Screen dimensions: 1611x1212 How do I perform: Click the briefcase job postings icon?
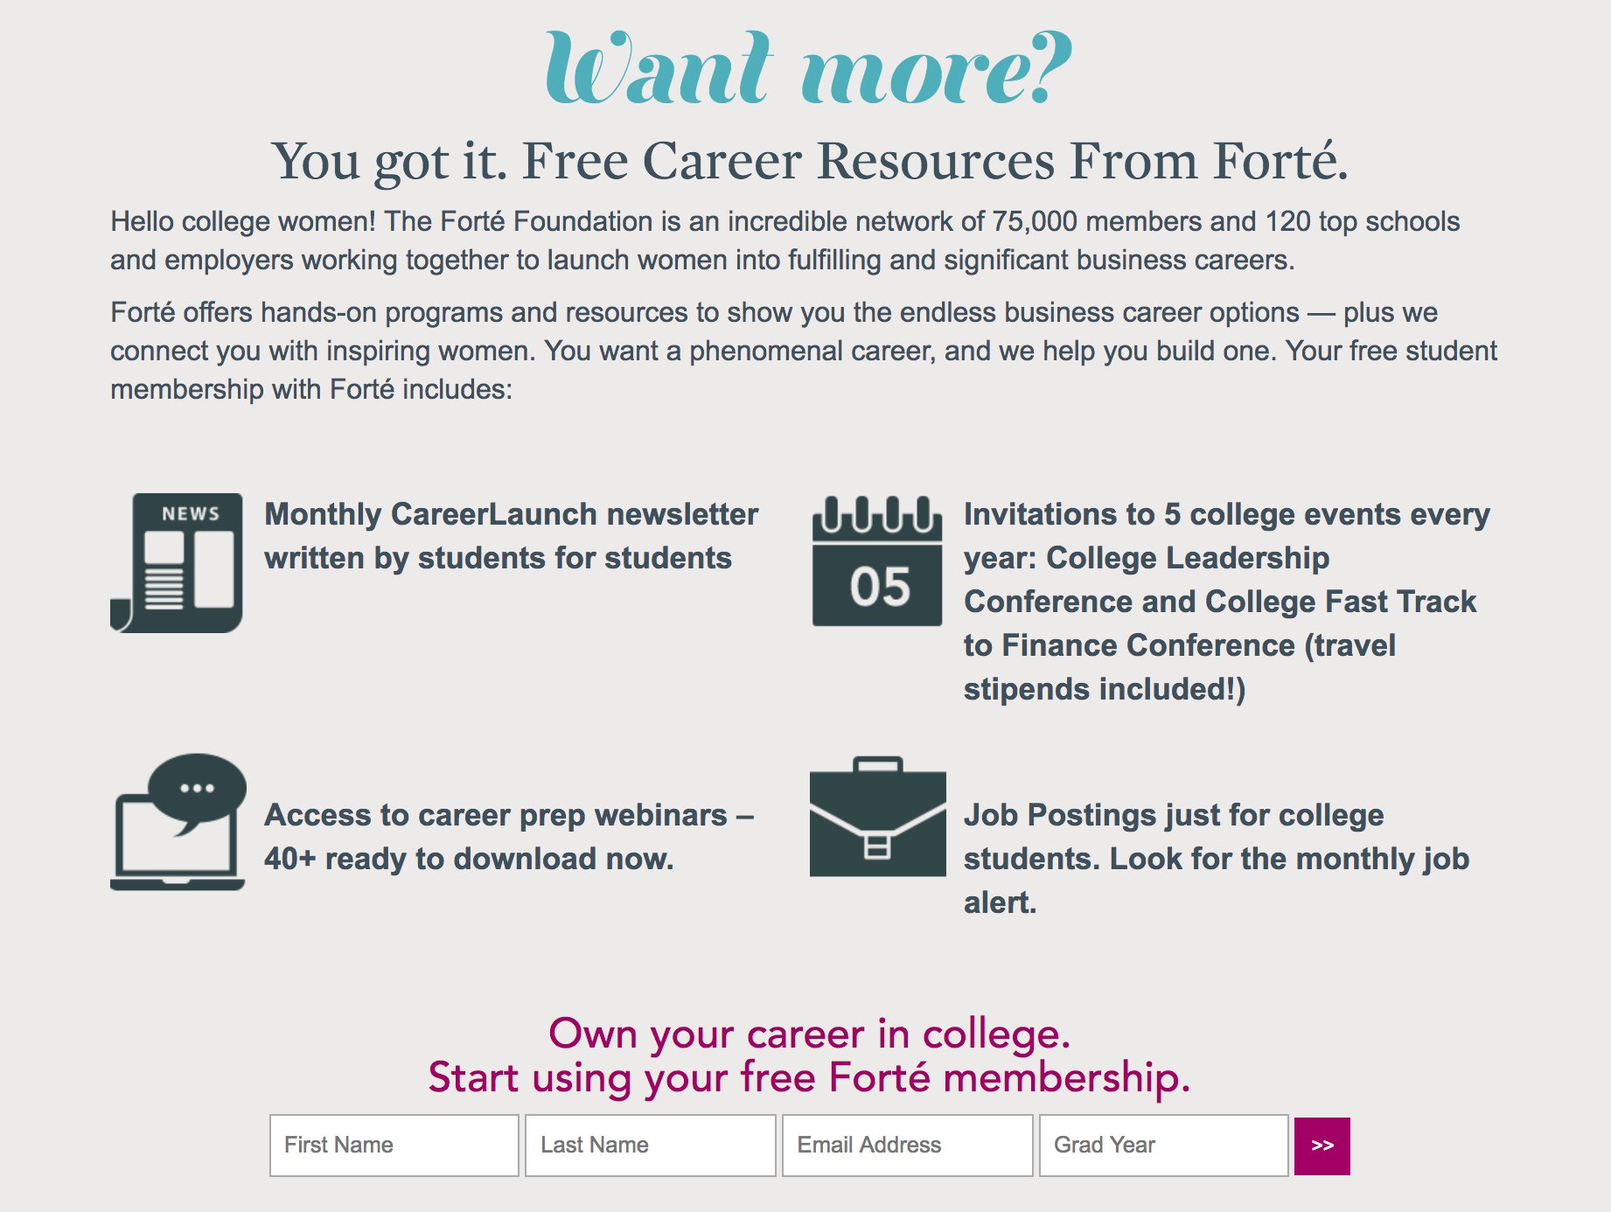[877, 818]
